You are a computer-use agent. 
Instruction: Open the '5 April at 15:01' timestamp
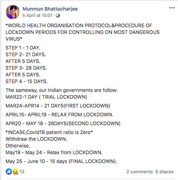[x=37, y=16]
